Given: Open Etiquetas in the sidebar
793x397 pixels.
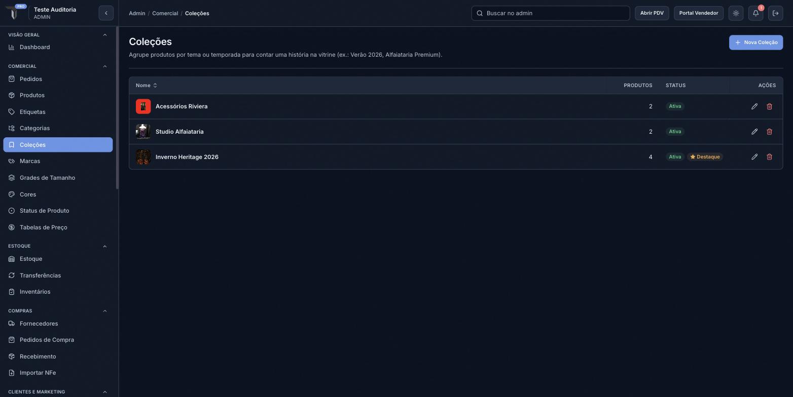Looking at the screenshot, I should (x=58, y=112).
